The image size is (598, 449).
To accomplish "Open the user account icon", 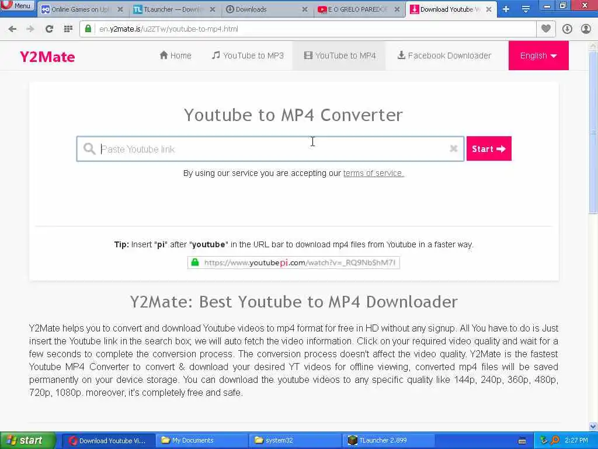I will tap(586, 29).
